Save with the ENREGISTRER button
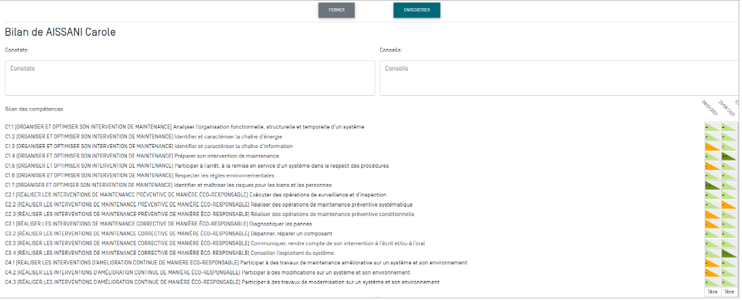Viewport: 742px width, 301px height. click(416, 10)
